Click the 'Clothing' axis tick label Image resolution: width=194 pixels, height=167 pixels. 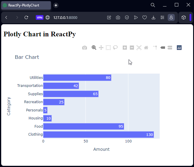point(35,134)
